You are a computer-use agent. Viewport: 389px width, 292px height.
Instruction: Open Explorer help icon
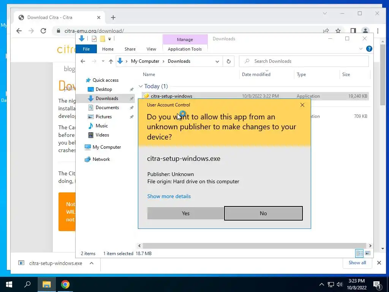[x=369, y=49]
